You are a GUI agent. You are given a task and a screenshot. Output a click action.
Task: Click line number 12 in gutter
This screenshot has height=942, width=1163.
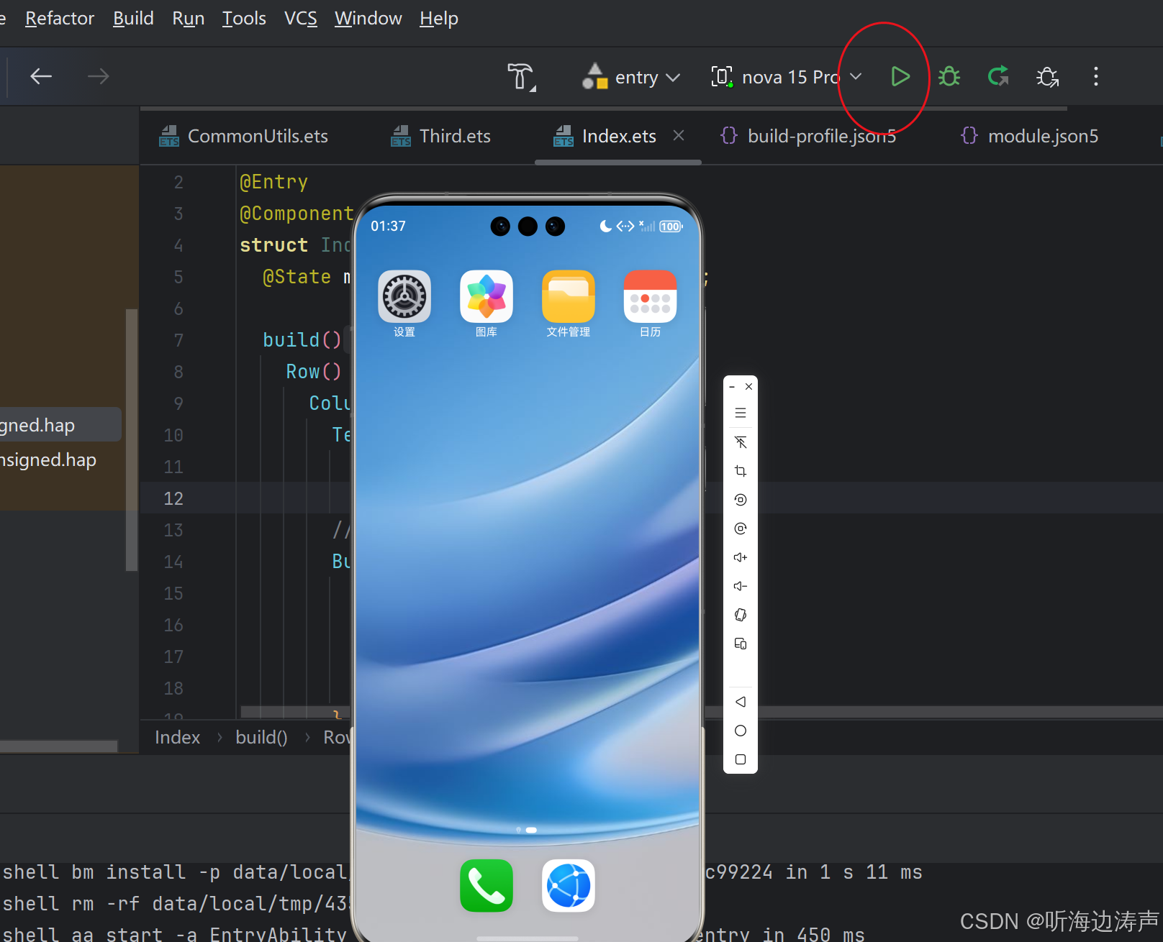(x=173, y=498)
